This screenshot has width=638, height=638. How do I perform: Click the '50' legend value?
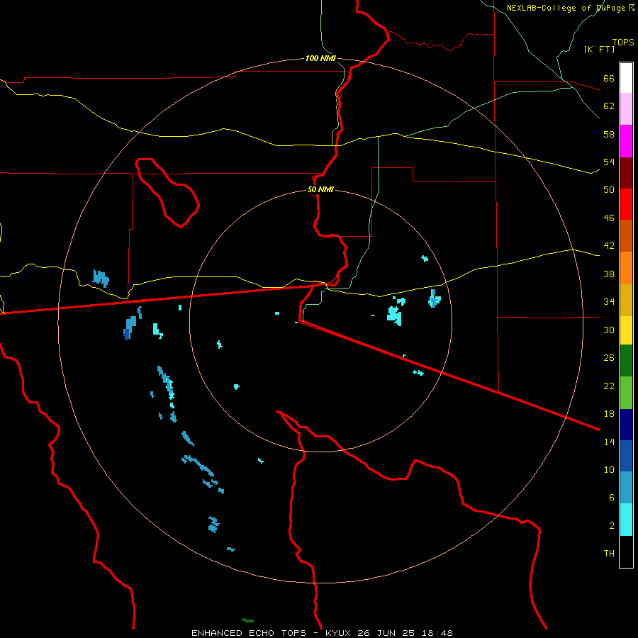click(x=609, y=189)
